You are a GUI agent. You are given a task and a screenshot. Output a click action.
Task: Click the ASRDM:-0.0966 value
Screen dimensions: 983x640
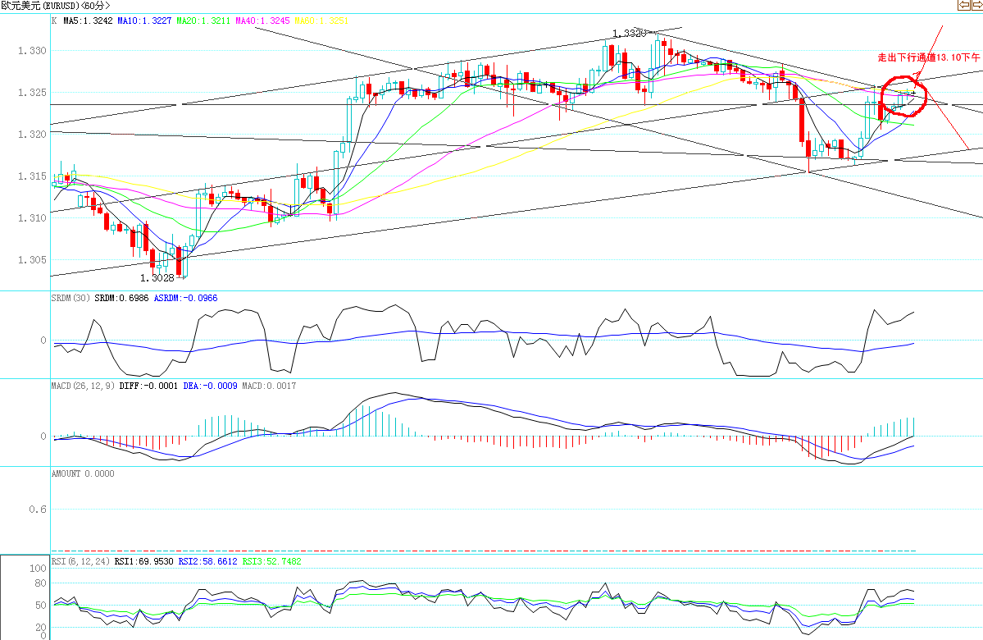tap(185, 298)
